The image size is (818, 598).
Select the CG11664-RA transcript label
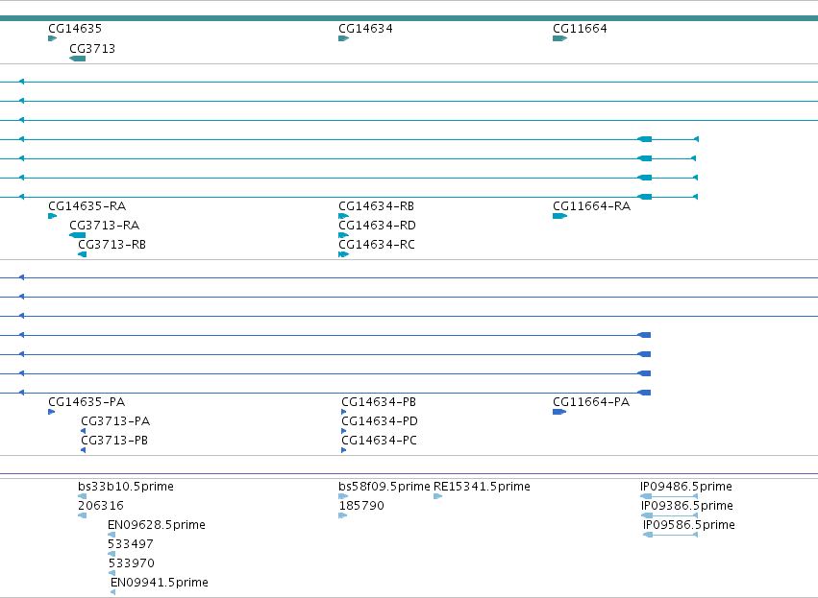[x=591, y=206]
